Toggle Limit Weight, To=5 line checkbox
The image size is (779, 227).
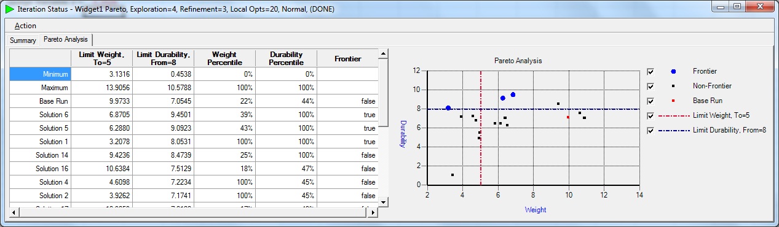click(x=650, y=115)
